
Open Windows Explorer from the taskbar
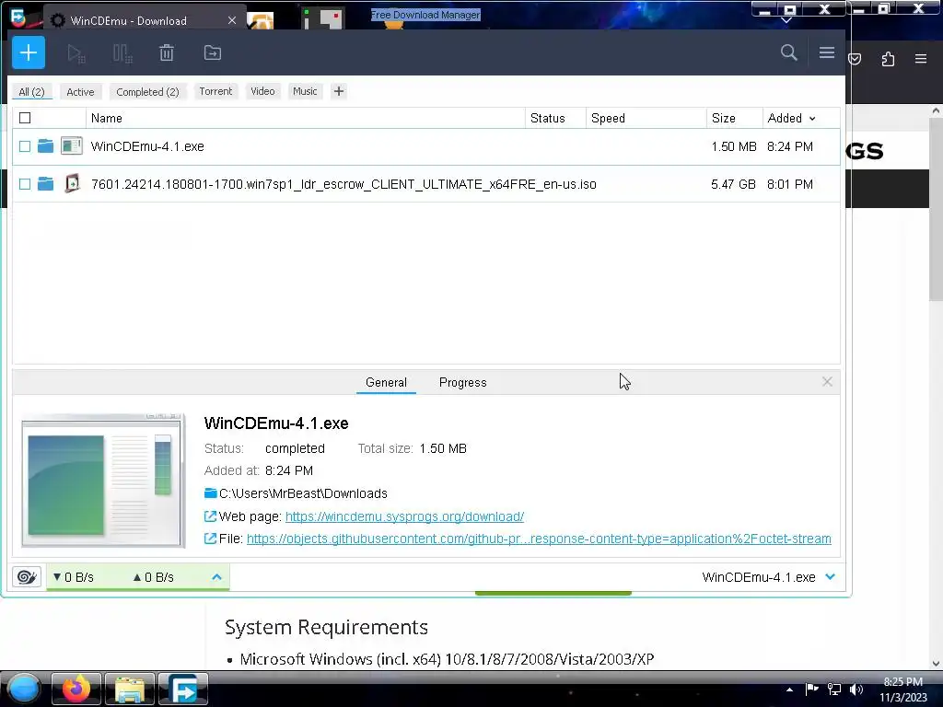130,689
